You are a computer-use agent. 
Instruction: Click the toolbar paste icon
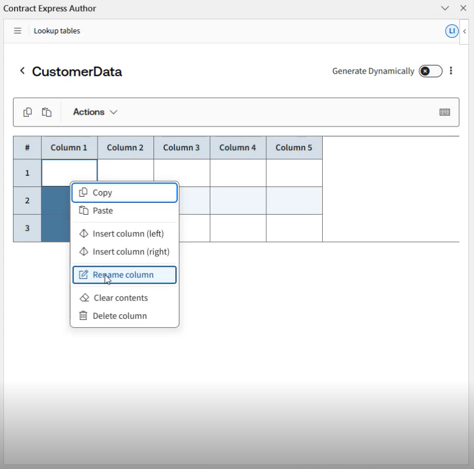coord(47,112)
